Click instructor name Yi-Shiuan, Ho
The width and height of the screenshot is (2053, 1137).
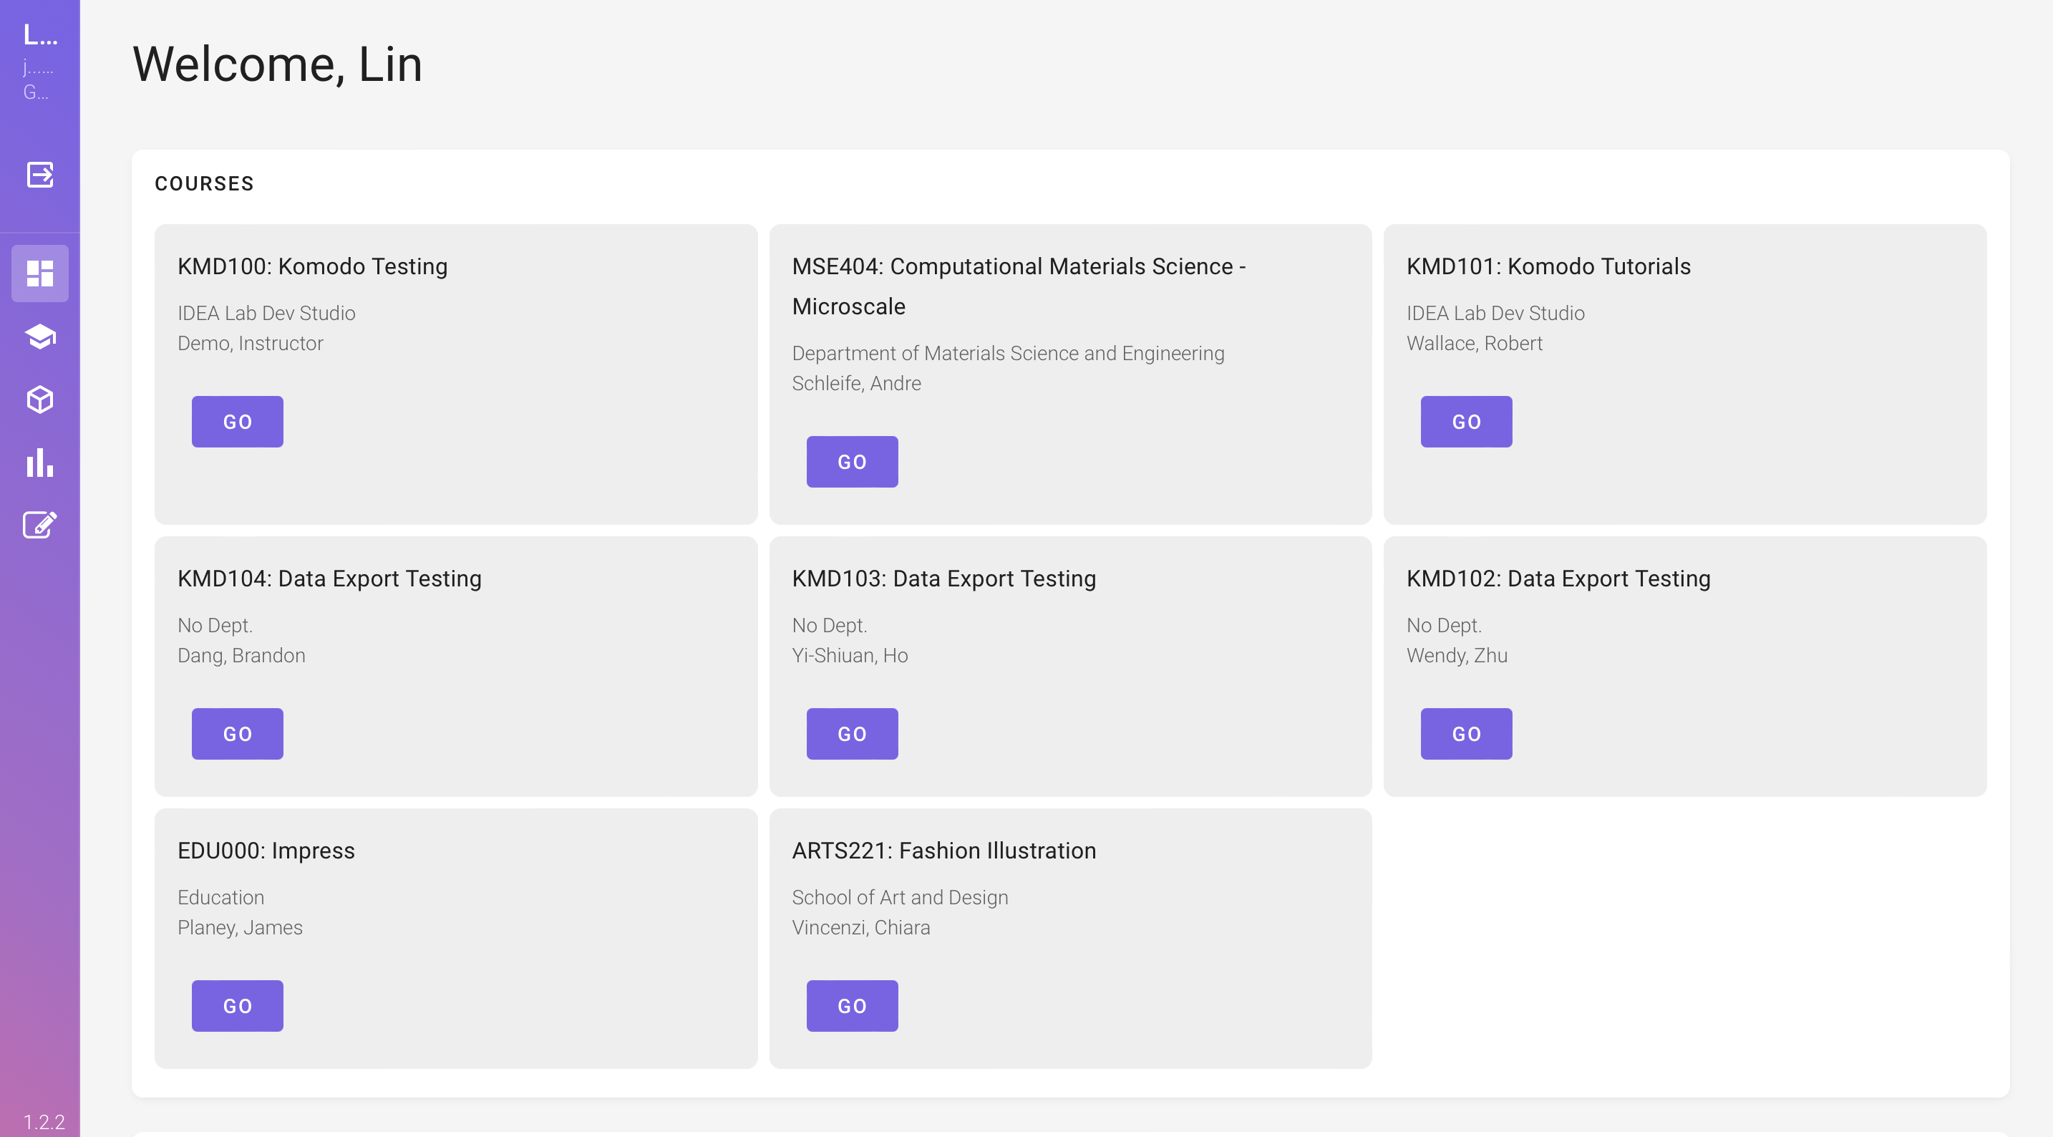[850, 655]
